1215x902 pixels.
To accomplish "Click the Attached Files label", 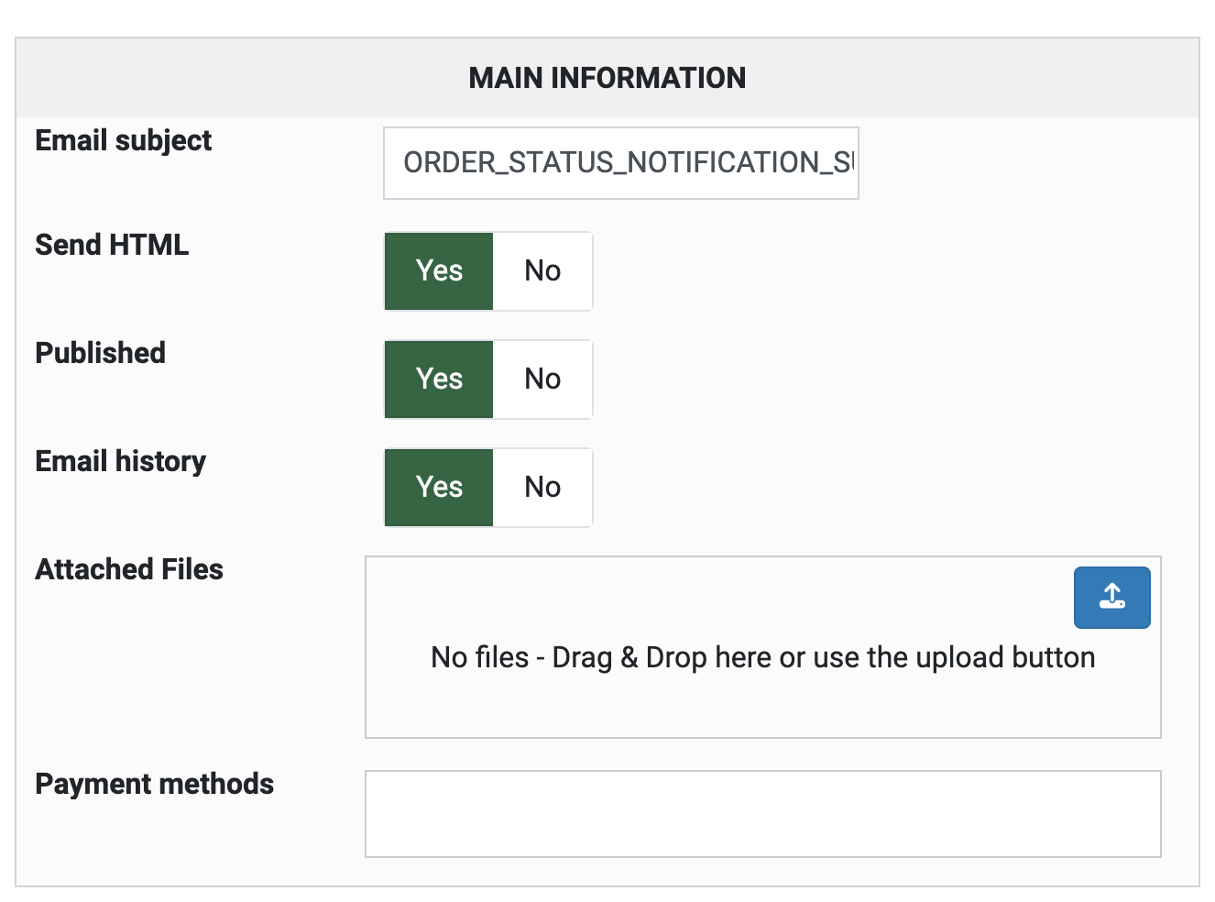I will click(129, 569).
